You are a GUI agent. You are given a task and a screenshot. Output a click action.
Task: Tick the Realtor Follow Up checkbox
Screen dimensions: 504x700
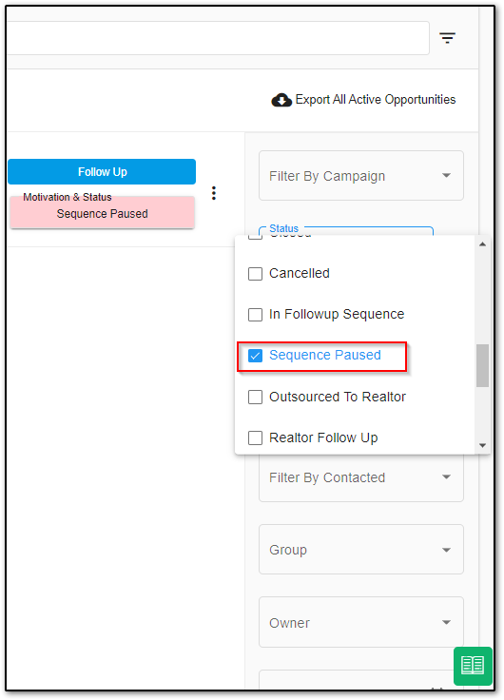(x=255, y=437)
